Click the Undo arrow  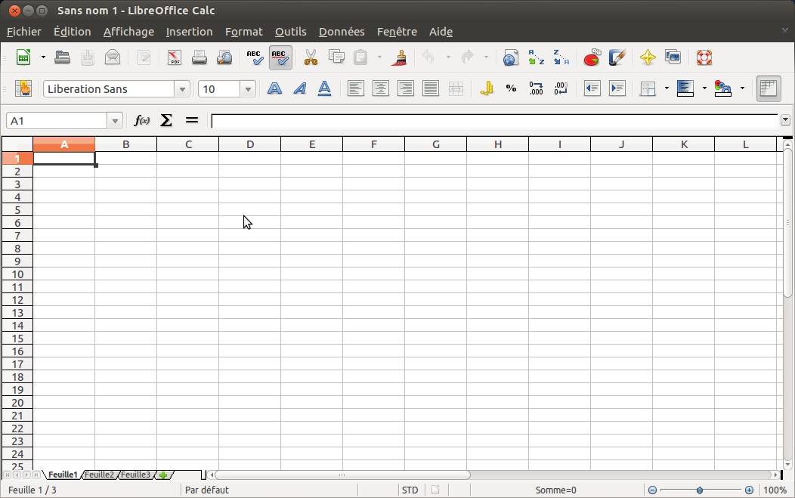[x=429, y=57]
